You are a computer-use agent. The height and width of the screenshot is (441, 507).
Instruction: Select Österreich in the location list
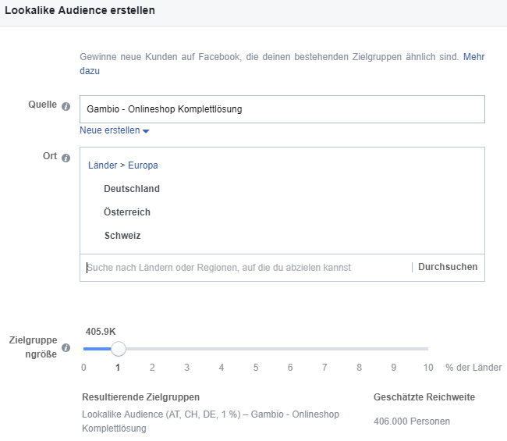[x=127, y=212]
